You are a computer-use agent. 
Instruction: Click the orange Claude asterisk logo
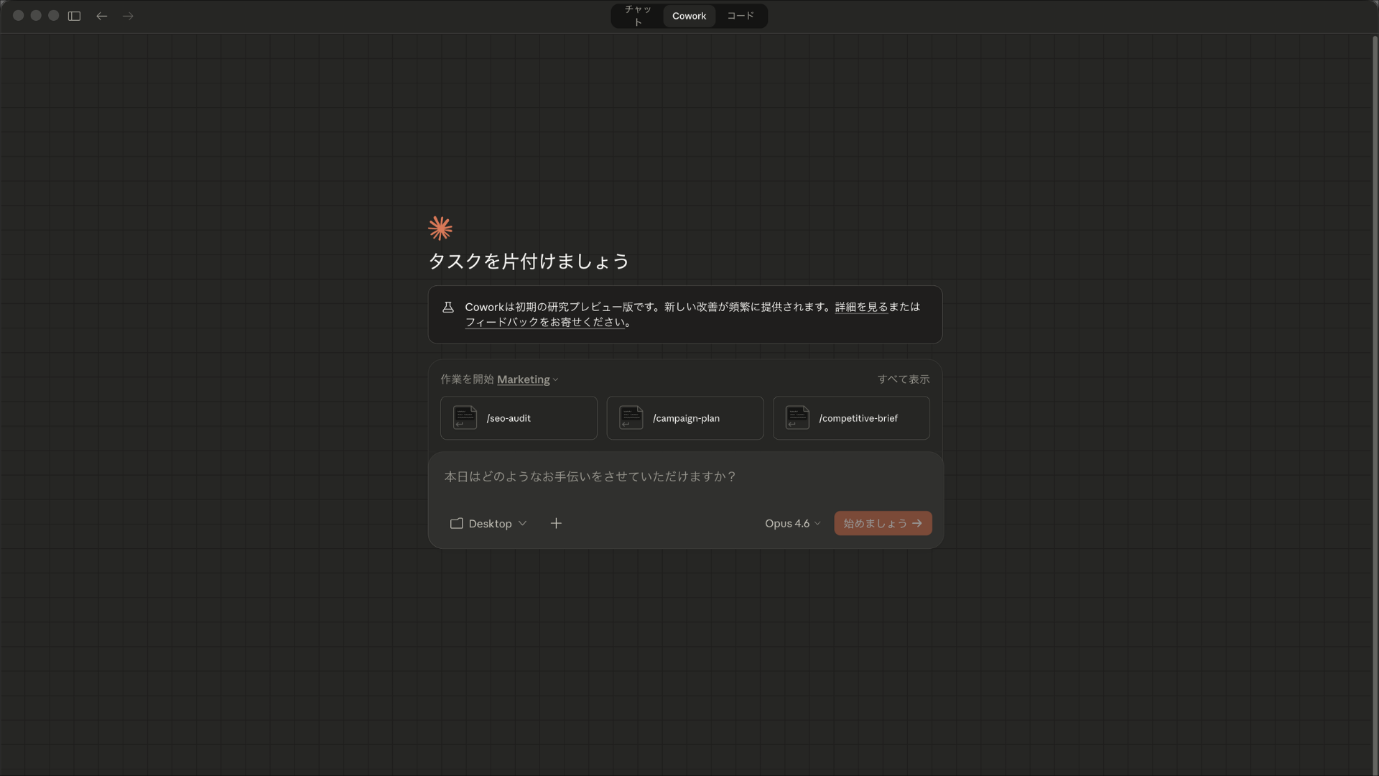pyautogui.click(x=440, y=228)
